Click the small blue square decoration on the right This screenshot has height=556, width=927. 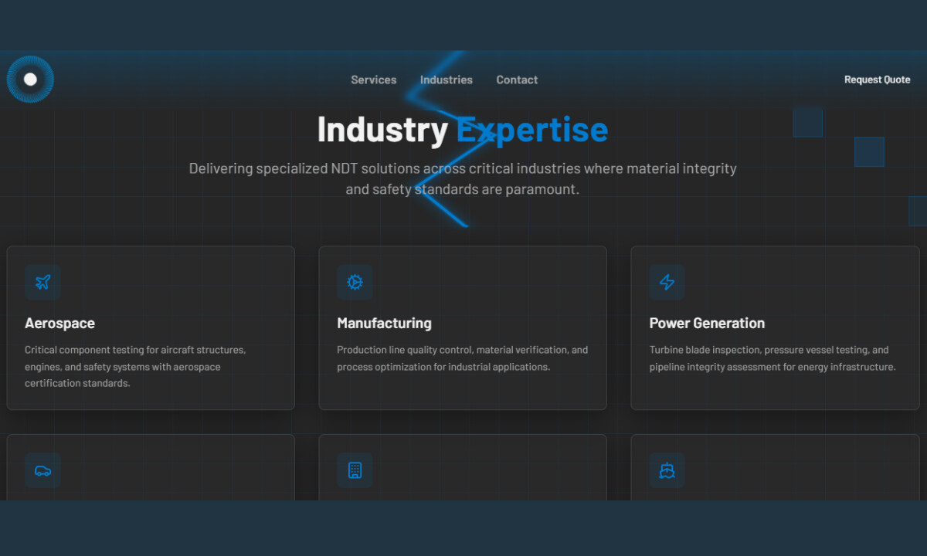[x=869, y=152]
